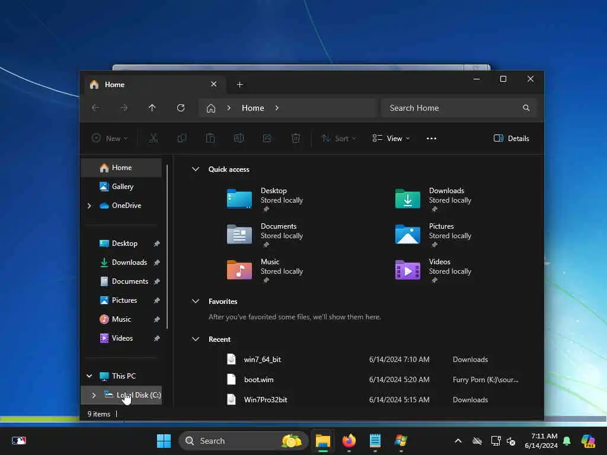
Task: Open Copilot preview icon in taskbar
Action: tap(589, 441)
